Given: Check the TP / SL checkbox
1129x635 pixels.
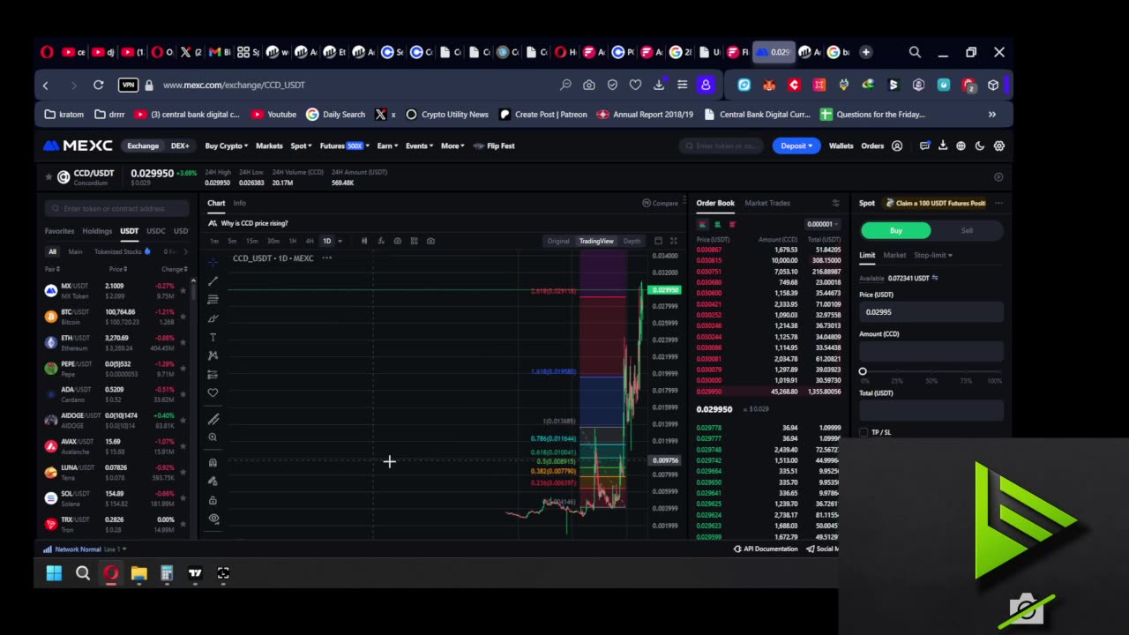Looking at the screenshot, I should [x=864, y=432].
